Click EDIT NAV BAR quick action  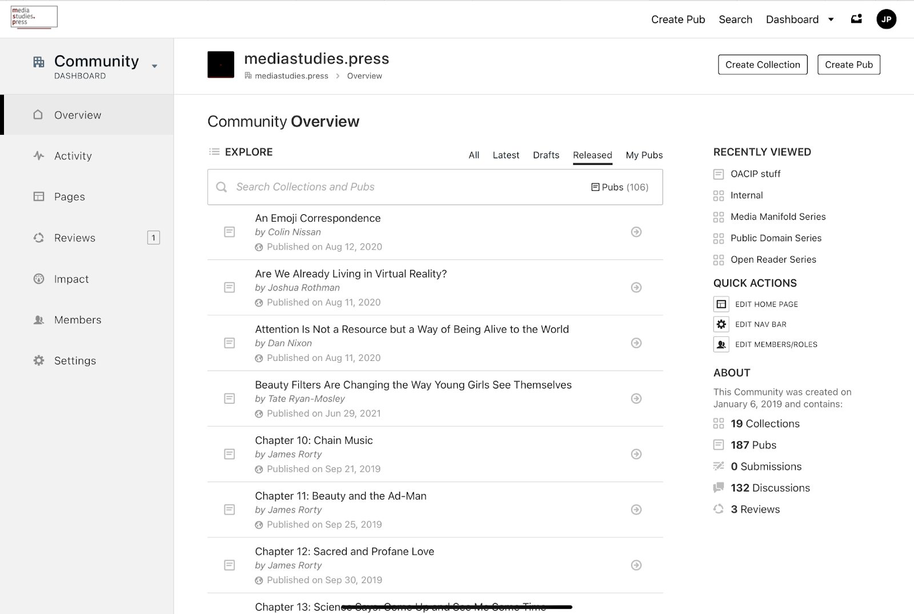click(x=761, y=324)
